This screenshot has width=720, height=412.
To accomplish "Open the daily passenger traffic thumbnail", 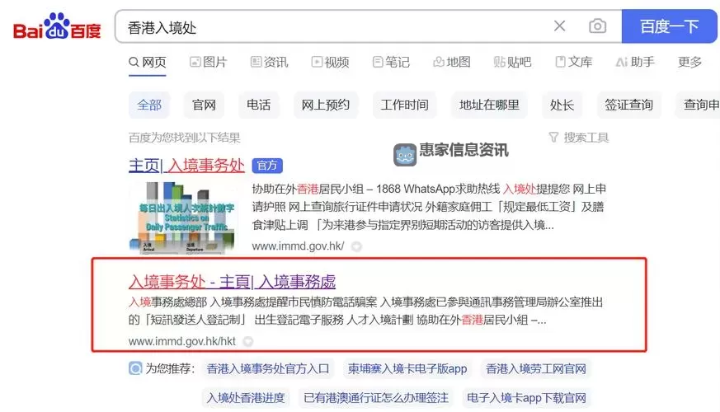I will [x=183, y=218].
